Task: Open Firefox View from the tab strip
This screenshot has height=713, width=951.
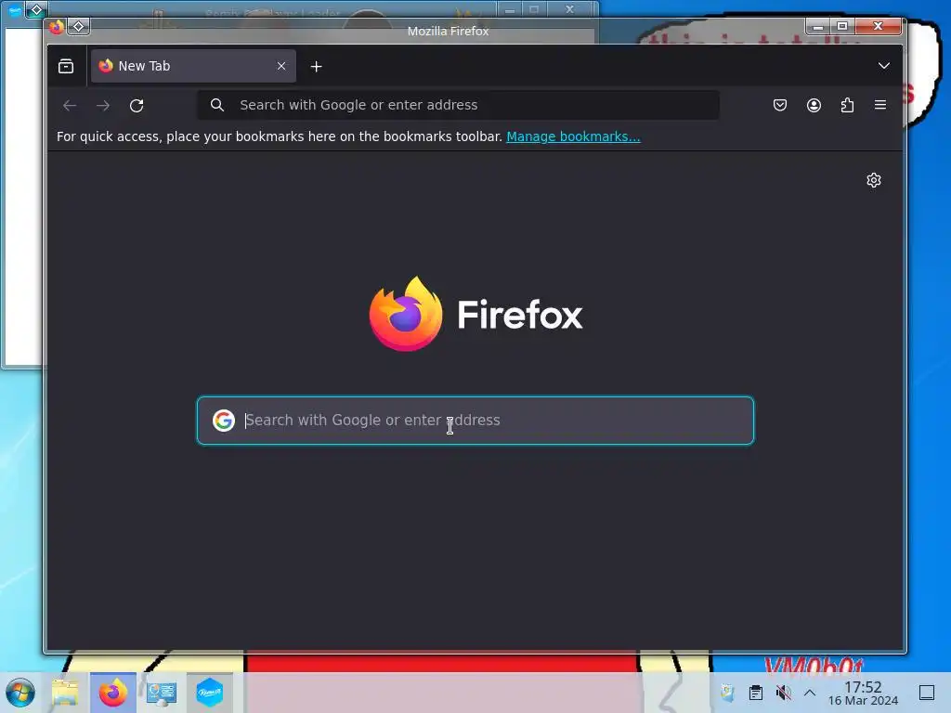Action: [x=66, y=66]
